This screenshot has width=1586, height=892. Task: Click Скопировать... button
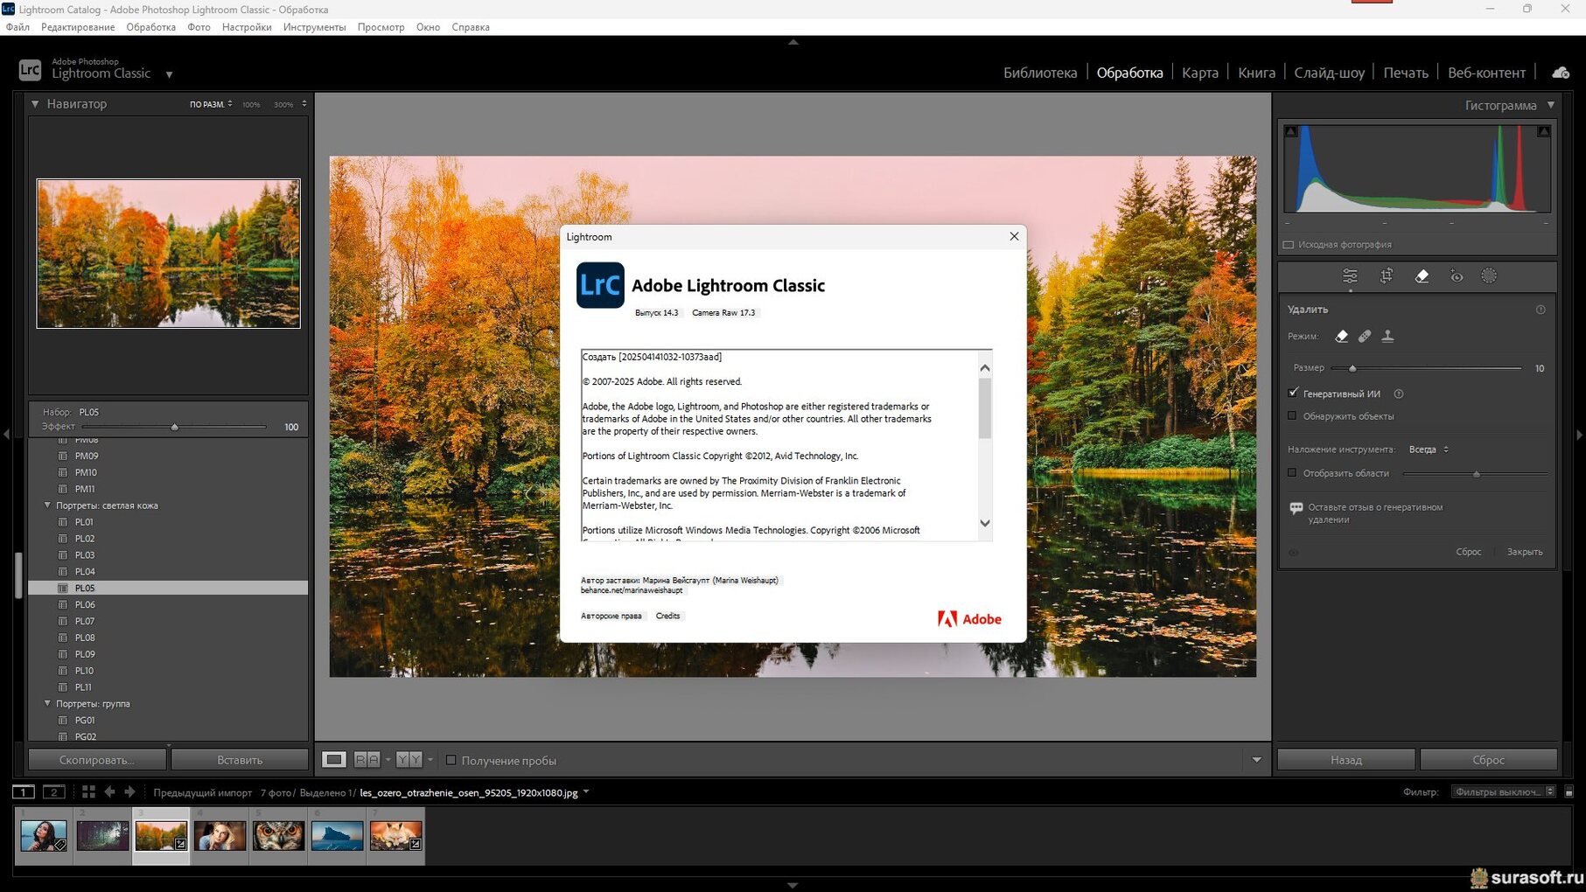97,760
